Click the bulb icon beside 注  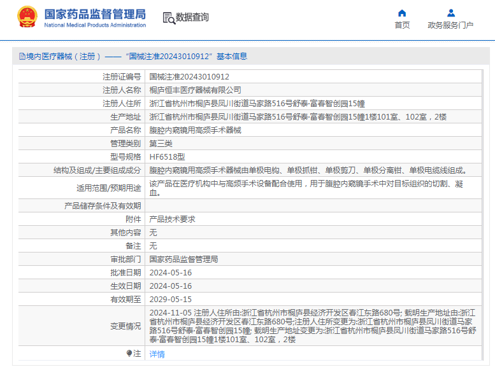pyautogui.click(x=129, y=353)
